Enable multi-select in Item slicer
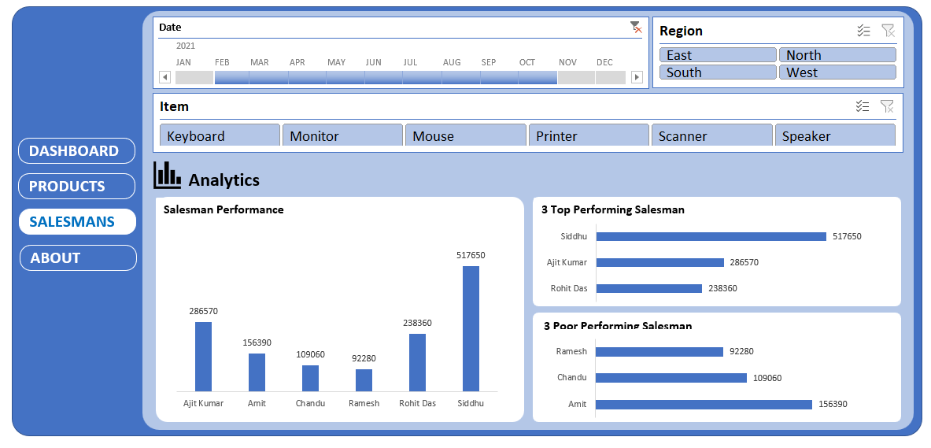This screenshot has height=448, width=931. pos(863,106)
